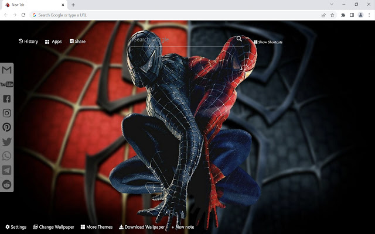The image size is (375, 234).
Task: Go back with browser back arrow
Action: [x=6, y=15]
